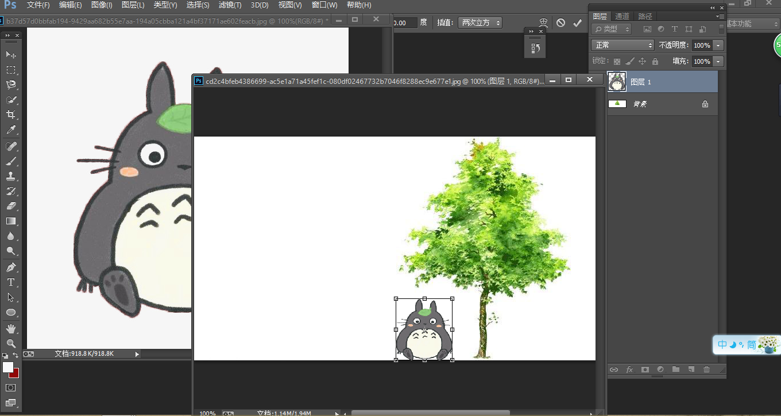The image size is (781, 416).
Task: Open the 编辑(E) menu
Action: coord(71,5)
